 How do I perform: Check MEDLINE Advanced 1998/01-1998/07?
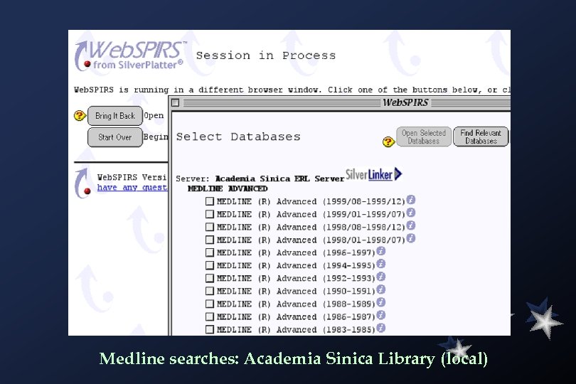tap(209, 240)
